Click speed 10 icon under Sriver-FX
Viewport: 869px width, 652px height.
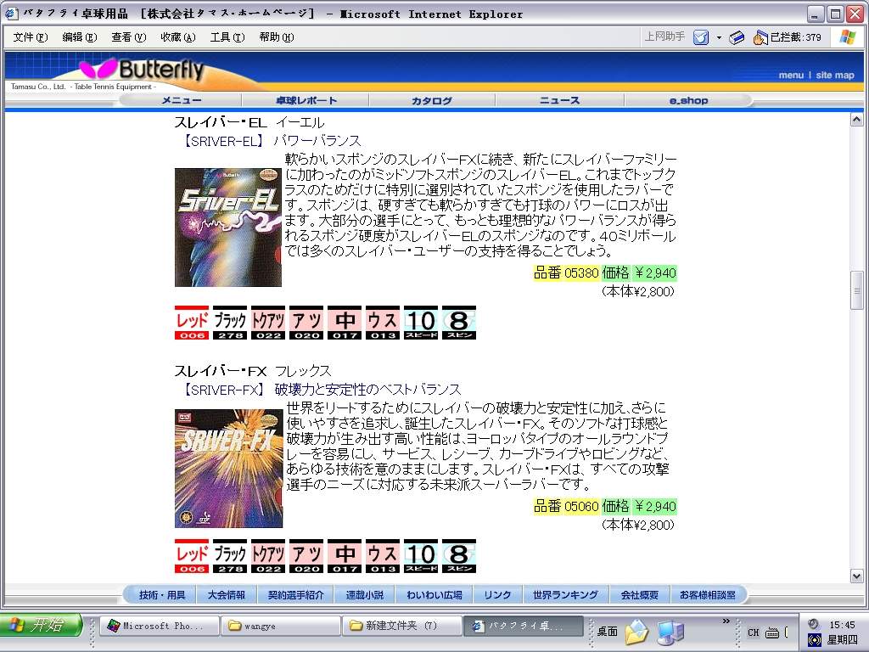[x=421, y=555]
